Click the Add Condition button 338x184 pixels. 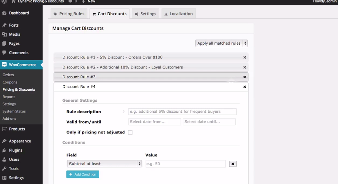click(x=83, y=174)
